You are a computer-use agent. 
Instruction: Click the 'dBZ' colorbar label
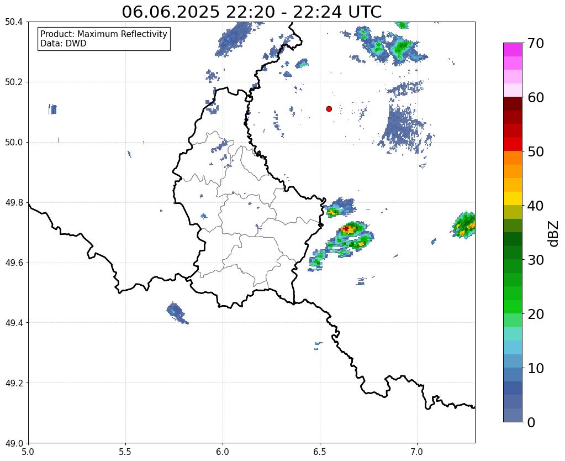(x=554, y=234)
